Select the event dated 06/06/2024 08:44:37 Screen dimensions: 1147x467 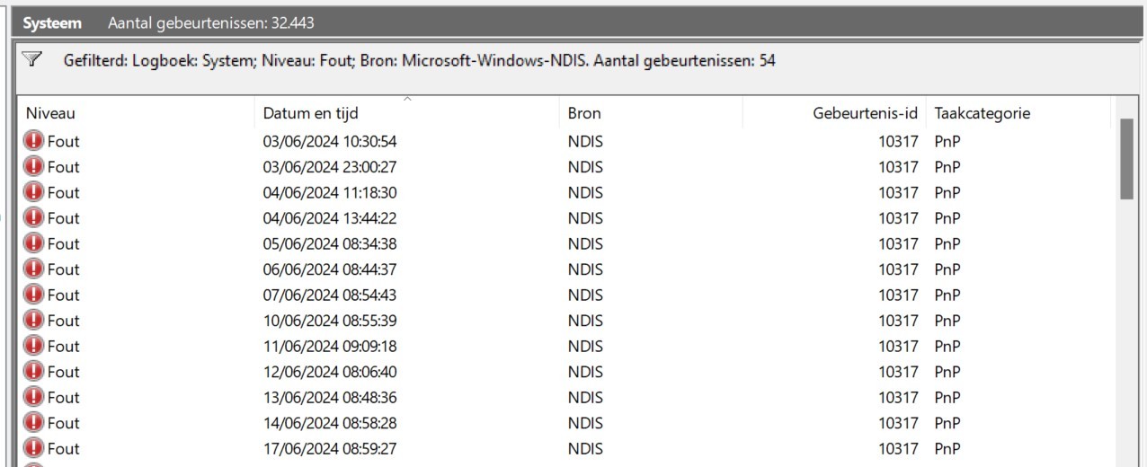pyautogui.click(x=565, y=269)
